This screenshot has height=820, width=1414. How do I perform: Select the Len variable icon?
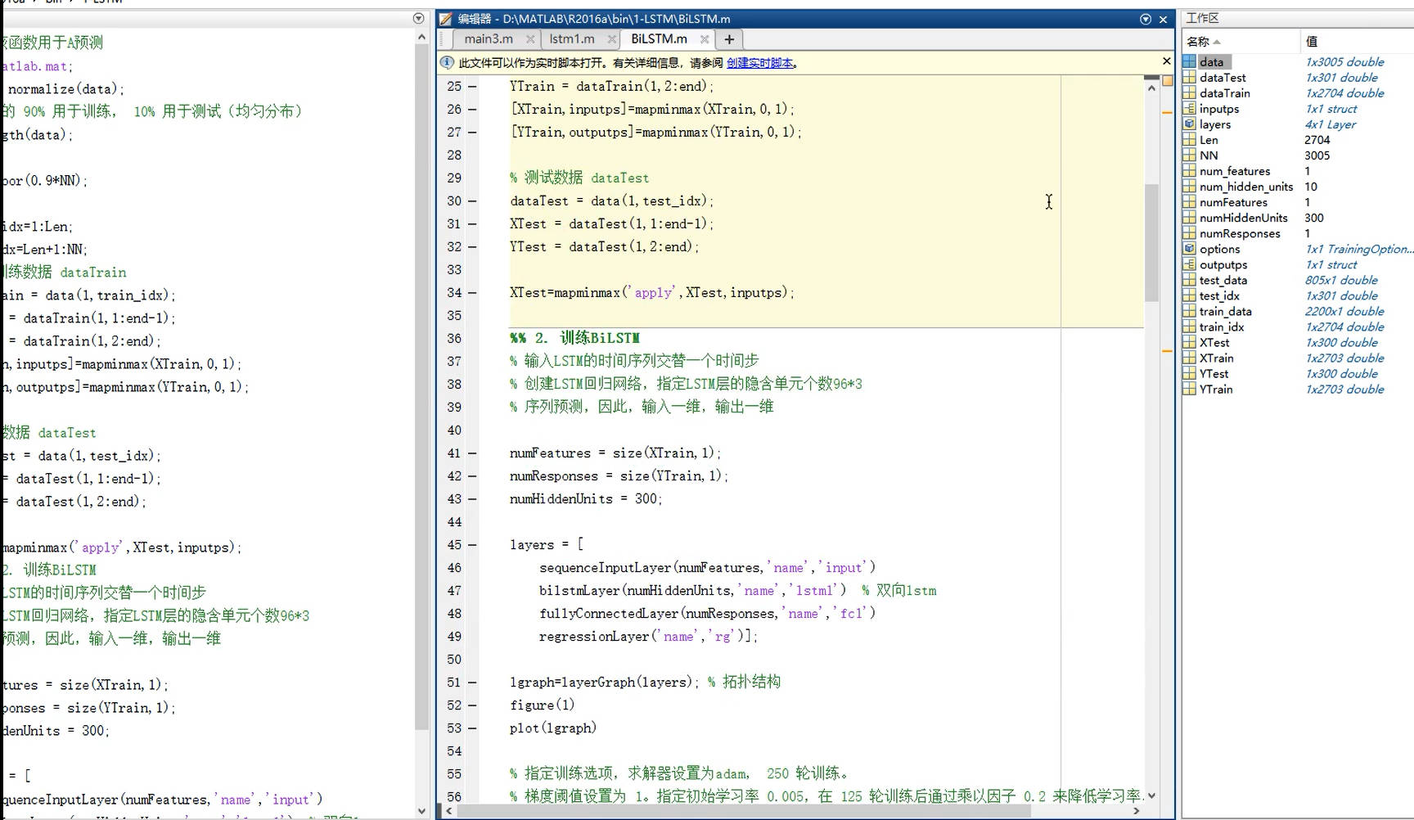click(1189, 139)
